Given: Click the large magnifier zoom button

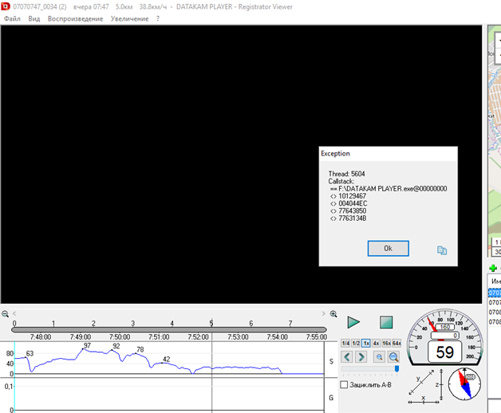Looking at the screenshot, I should (393, 357).
